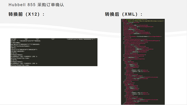
Task: Click the EDI_855 root tag with xmlns:xsi
Action: [x=143, y=21]
